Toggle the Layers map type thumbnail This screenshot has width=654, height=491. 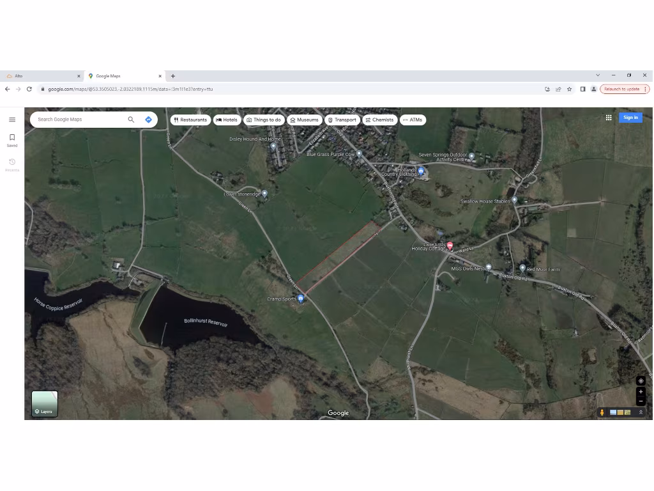coord(45,404)
